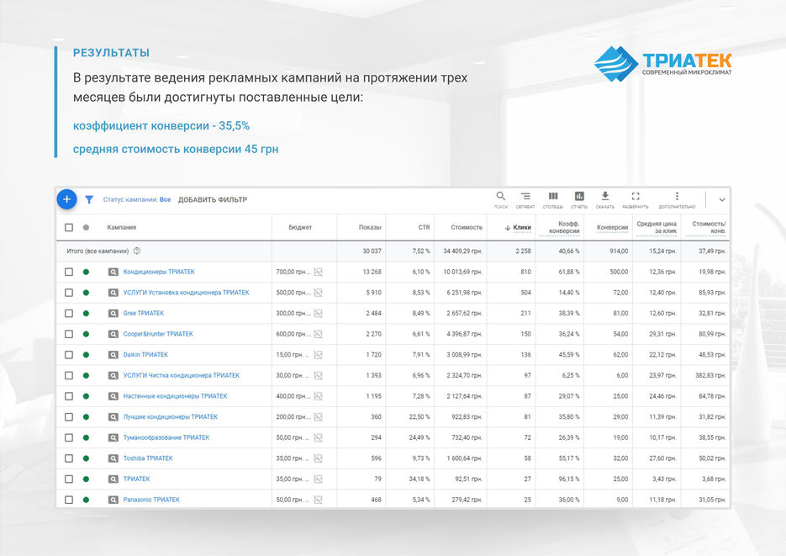Click the budget chart icon for Кондиционеры ТРИАТЕК
The image size is (786, 556).
coord(318,272)
